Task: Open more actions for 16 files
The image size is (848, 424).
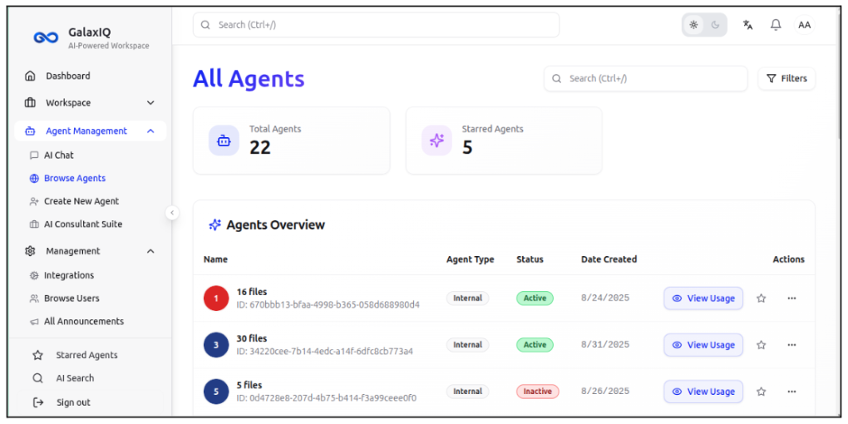Action: 791,298
